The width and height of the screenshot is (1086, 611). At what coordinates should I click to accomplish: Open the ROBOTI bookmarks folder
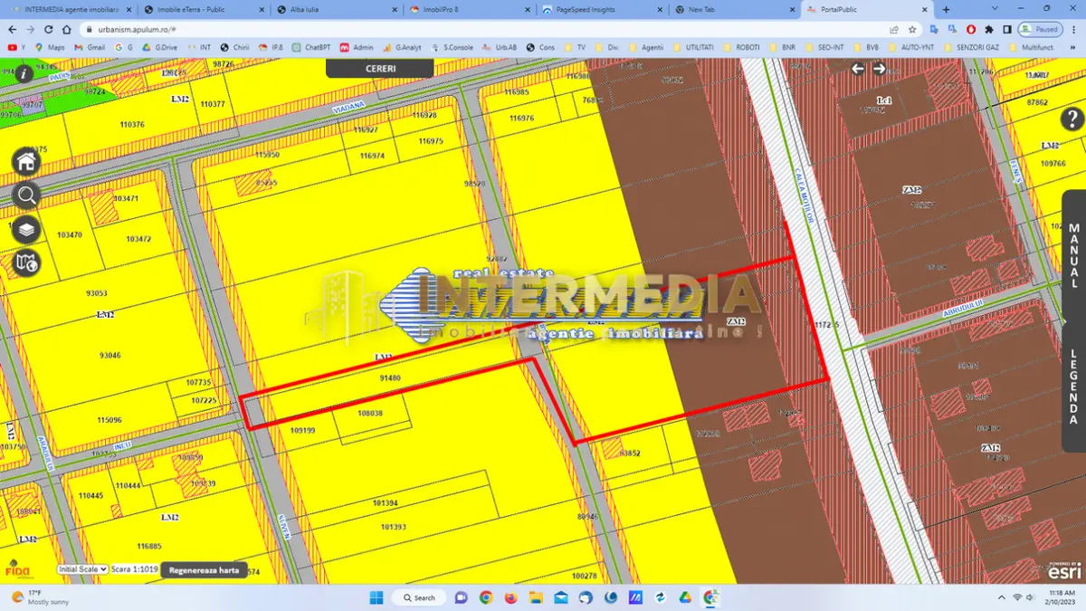click(x=742, y=47)
